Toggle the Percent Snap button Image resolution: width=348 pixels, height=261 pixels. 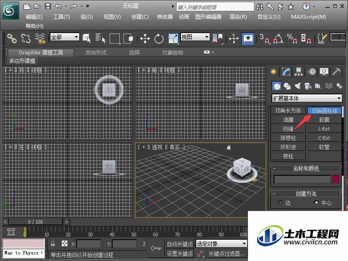click(x=292, y=38)
